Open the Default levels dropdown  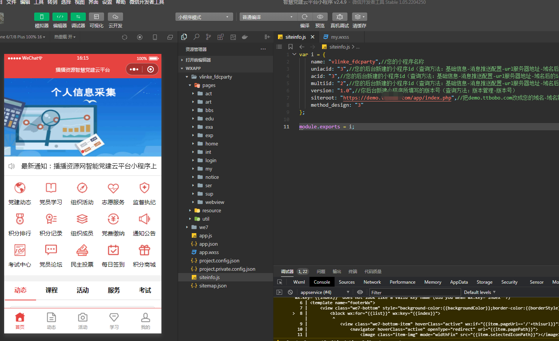click(x=480, y=292)
